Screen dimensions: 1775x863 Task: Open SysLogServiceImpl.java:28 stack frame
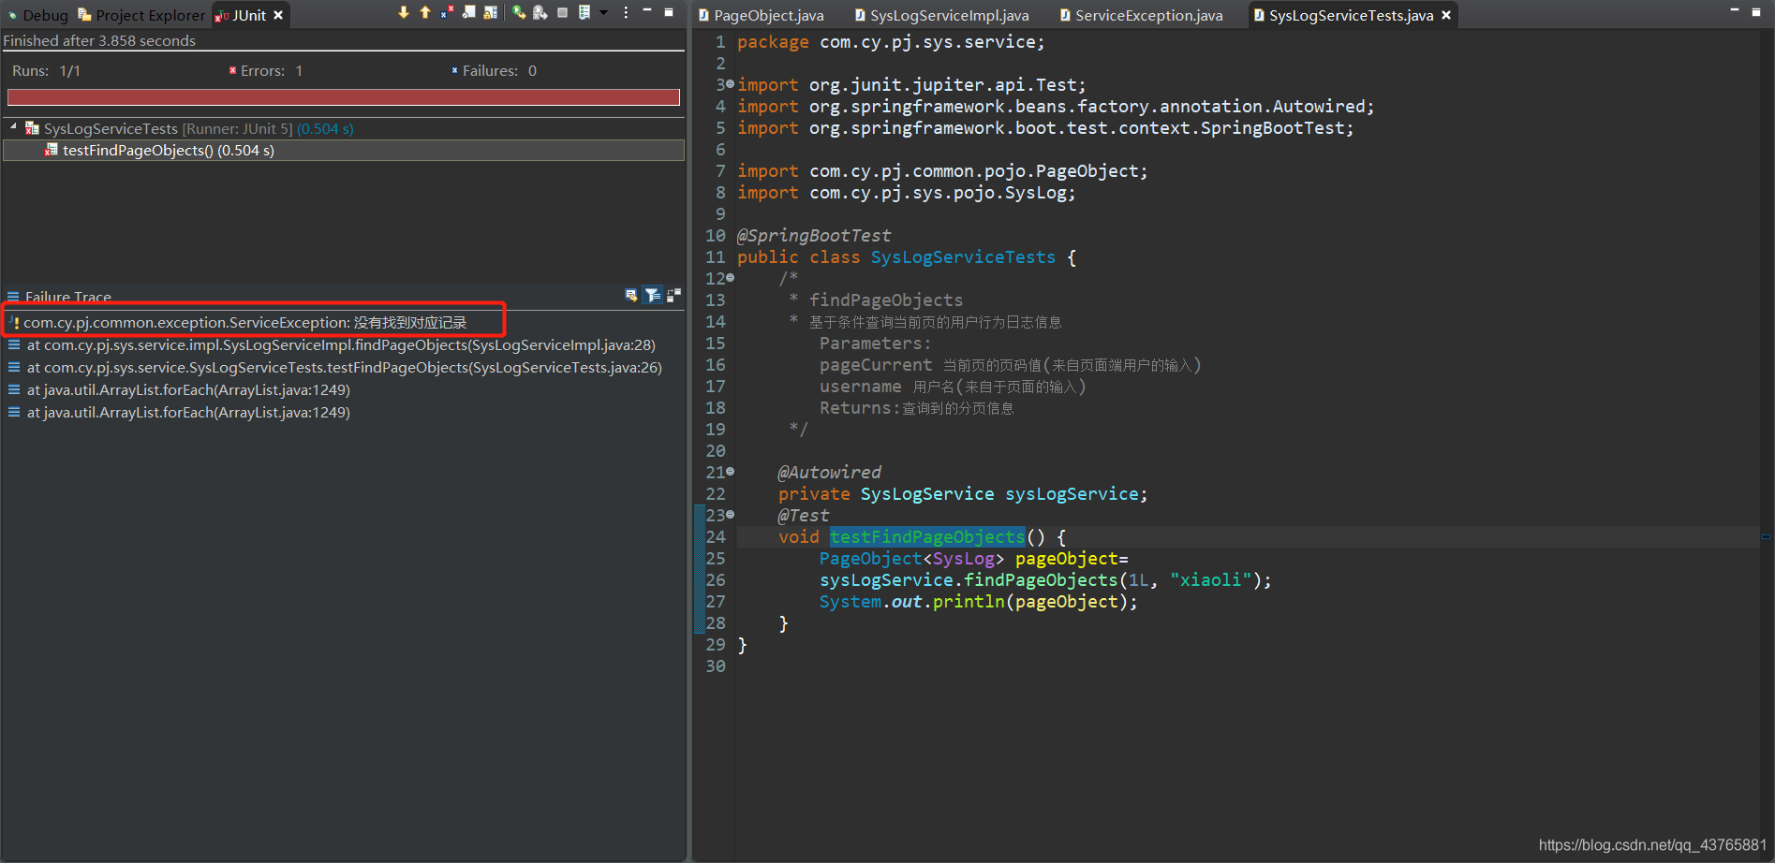(x=341, y=345)
